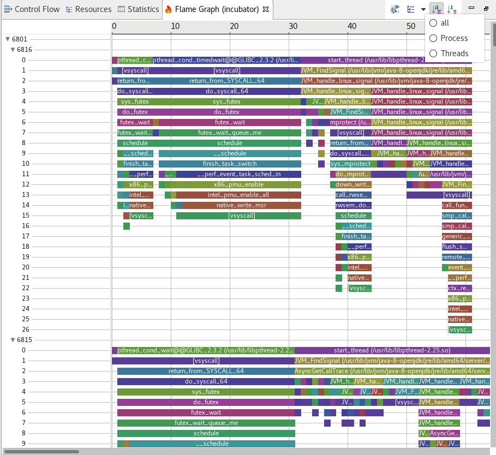Select the 'Threads' radio option

(434, 53)
